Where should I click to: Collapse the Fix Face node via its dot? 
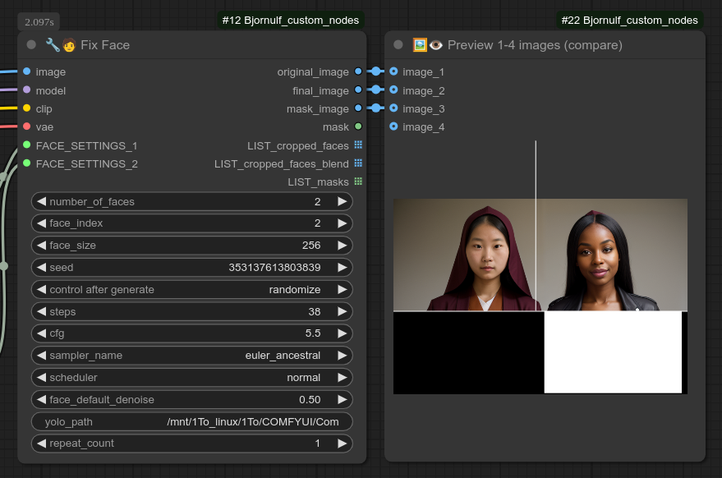[31, 45]
